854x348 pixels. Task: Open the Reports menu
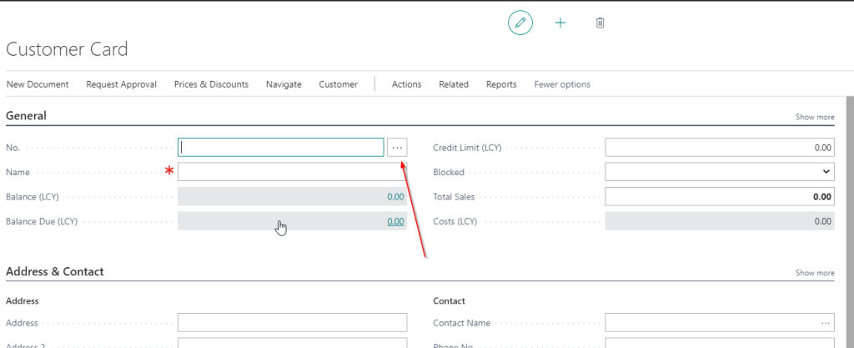point(501,84)
